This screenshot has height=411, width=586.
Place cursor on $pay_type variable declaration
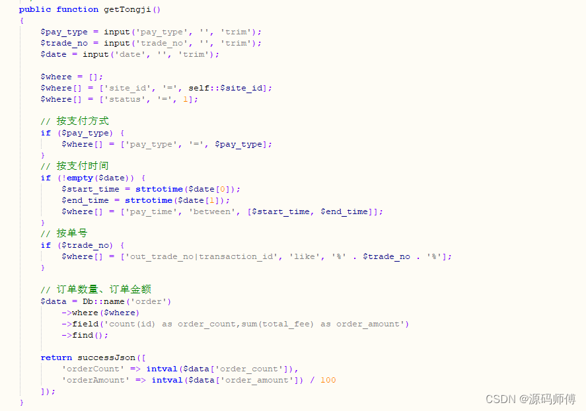64,32
